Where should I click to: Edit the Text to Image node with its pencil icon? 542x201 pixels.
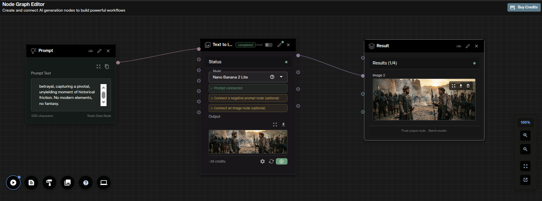click(x=280, y=45)
